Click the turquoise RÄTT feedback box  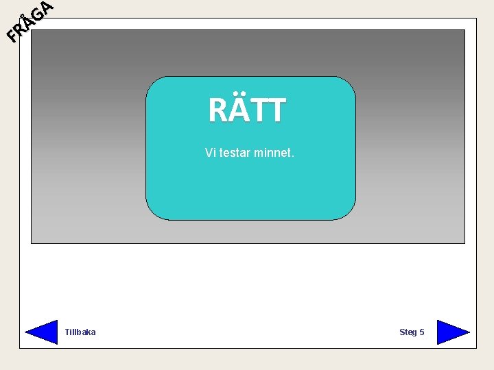click(x=251, y=148)
